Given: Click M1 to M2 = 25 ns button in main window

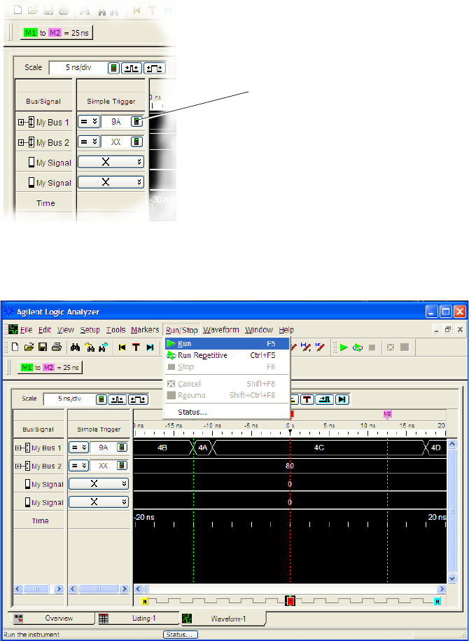Looking at the screenshot, I should (x=50, y=368).
